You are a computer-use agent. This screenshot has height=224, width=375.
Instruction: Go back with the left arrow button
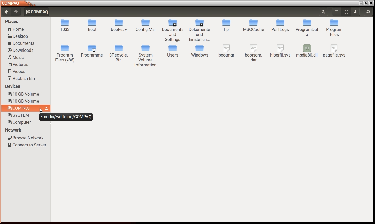7,12
